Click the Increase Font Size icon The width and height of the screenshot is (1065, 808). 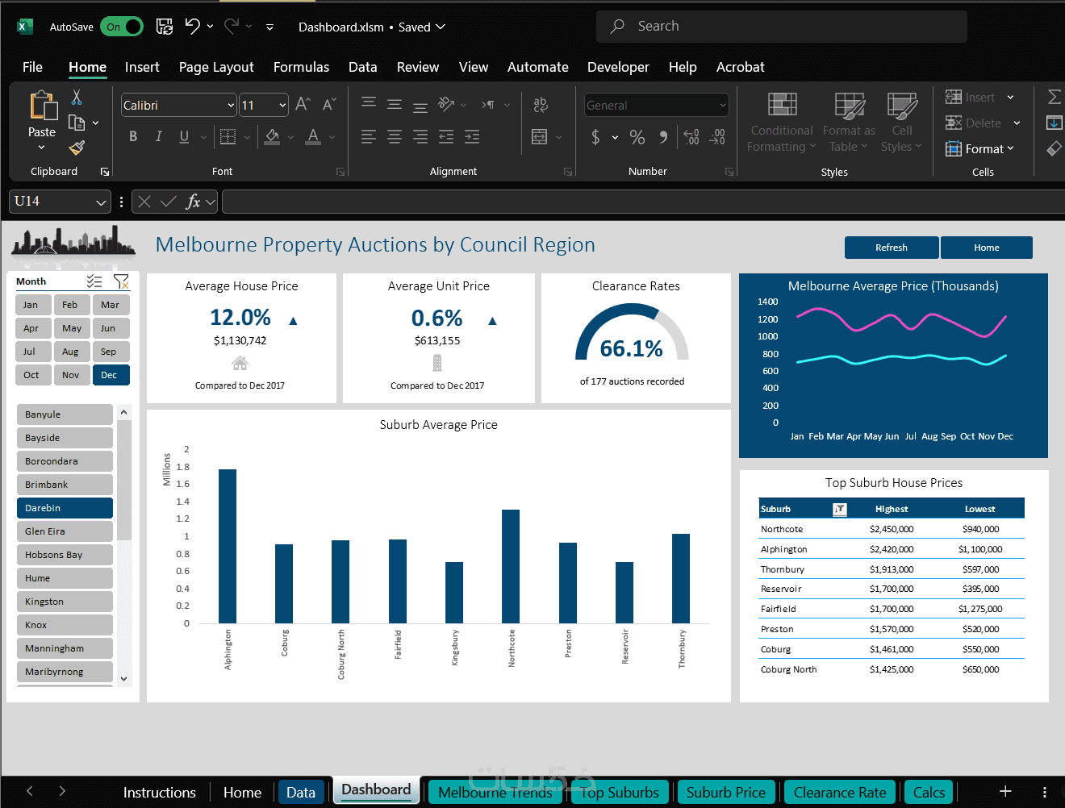(x=303, y=105)
